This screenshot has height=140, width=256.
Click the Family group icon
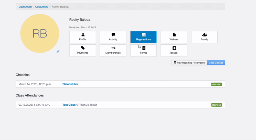(204, 35)
